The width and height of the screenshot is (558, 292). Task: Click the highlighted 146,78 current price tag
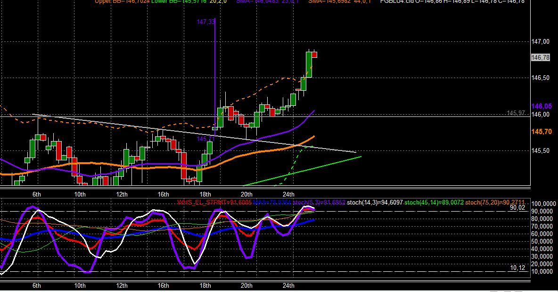coord(540,57)
